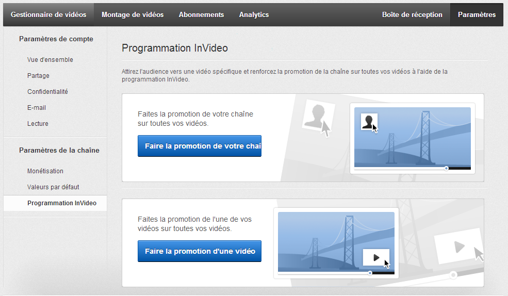
Task: Click the text Faites la promotion de l'une de vos vidéos
Action: point(194,224)
